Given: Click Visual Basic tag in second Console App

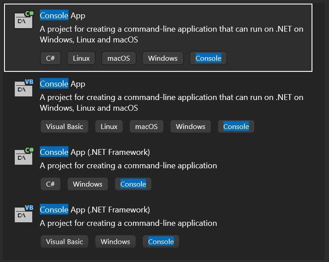Looking at the screenshot, I should point(64,126).
